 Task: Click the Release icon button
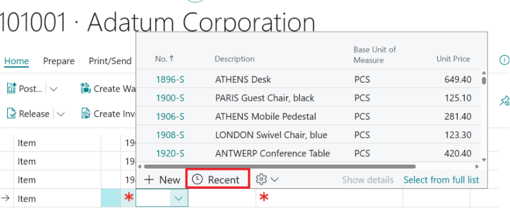[x=11, y=114]
